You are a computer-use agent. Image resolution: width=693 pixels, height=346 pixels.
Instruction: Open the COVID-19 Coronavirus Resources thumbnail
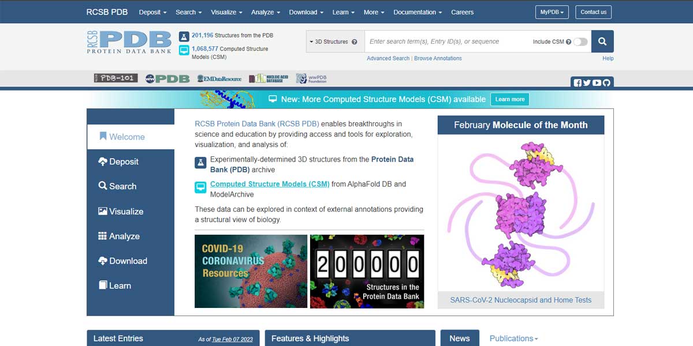pyautogui.click(x=251, y=271)
